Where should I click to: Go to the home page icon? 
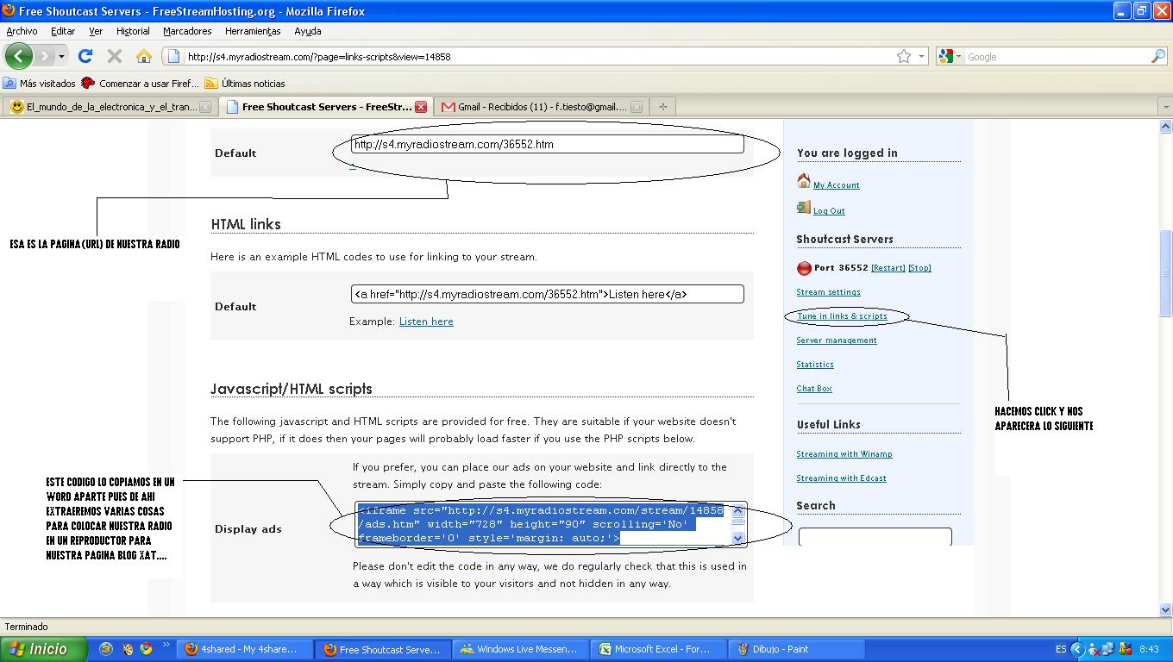pos(144,56)
